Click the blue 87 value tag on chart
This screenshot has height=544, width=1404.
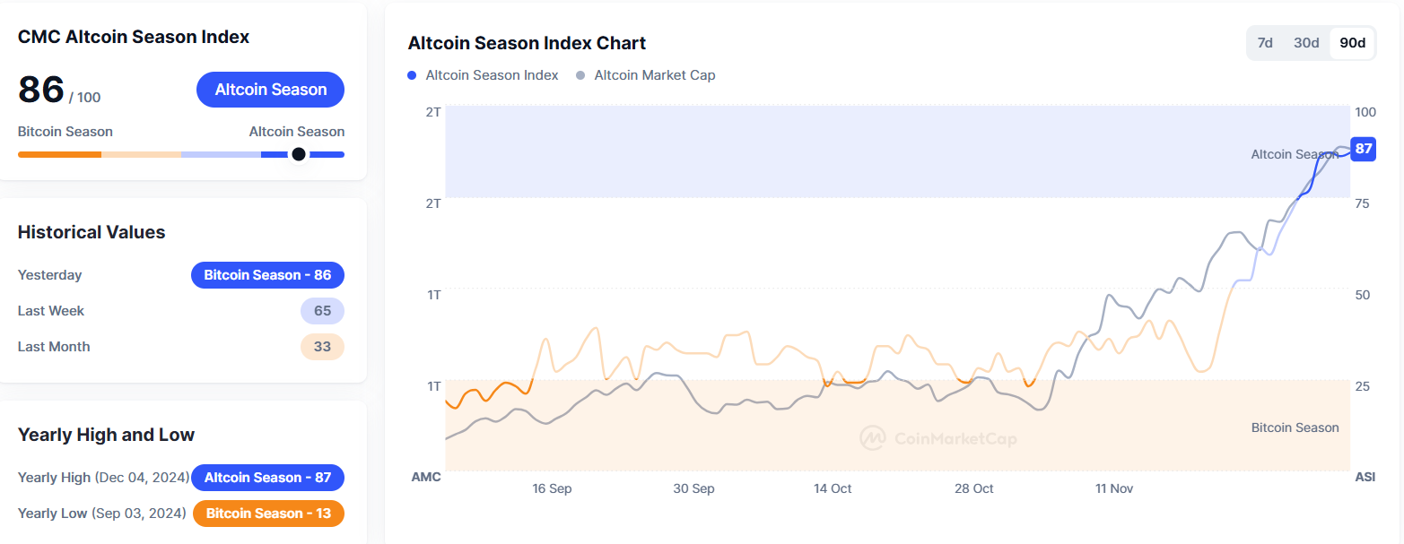1363,149
